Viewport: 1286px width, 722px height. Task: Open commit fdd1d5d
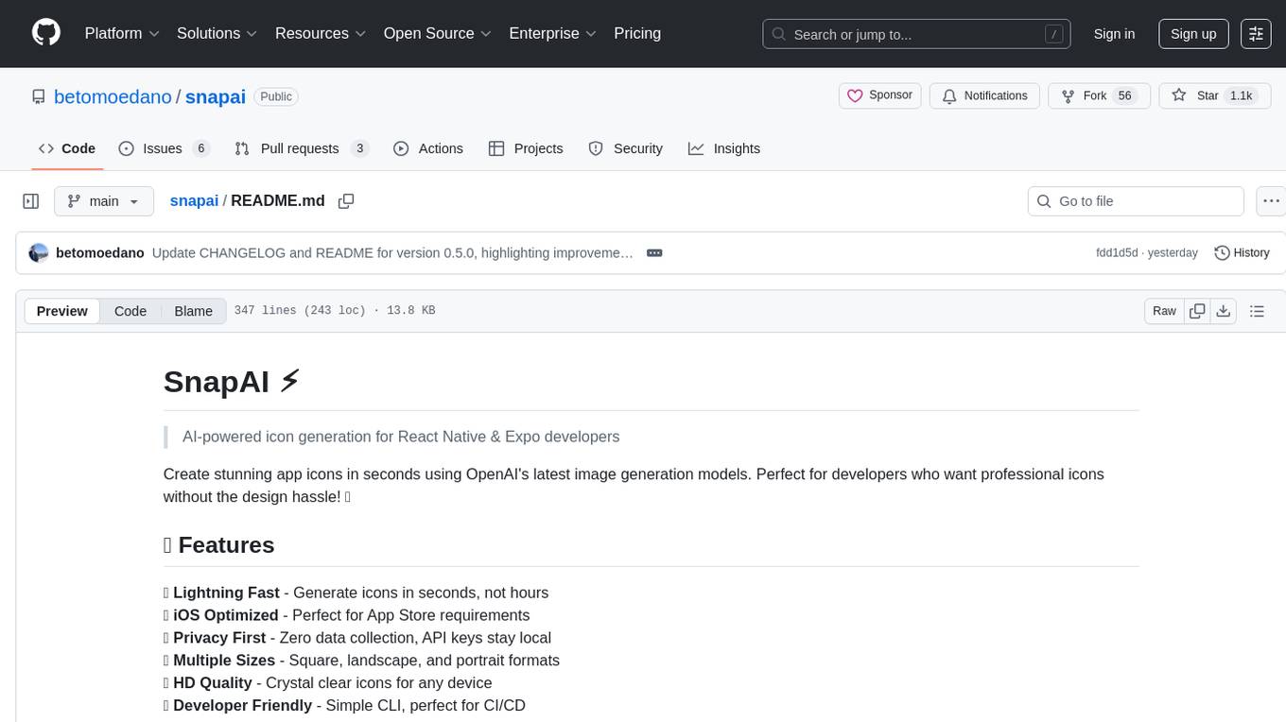coord(1116,253)
